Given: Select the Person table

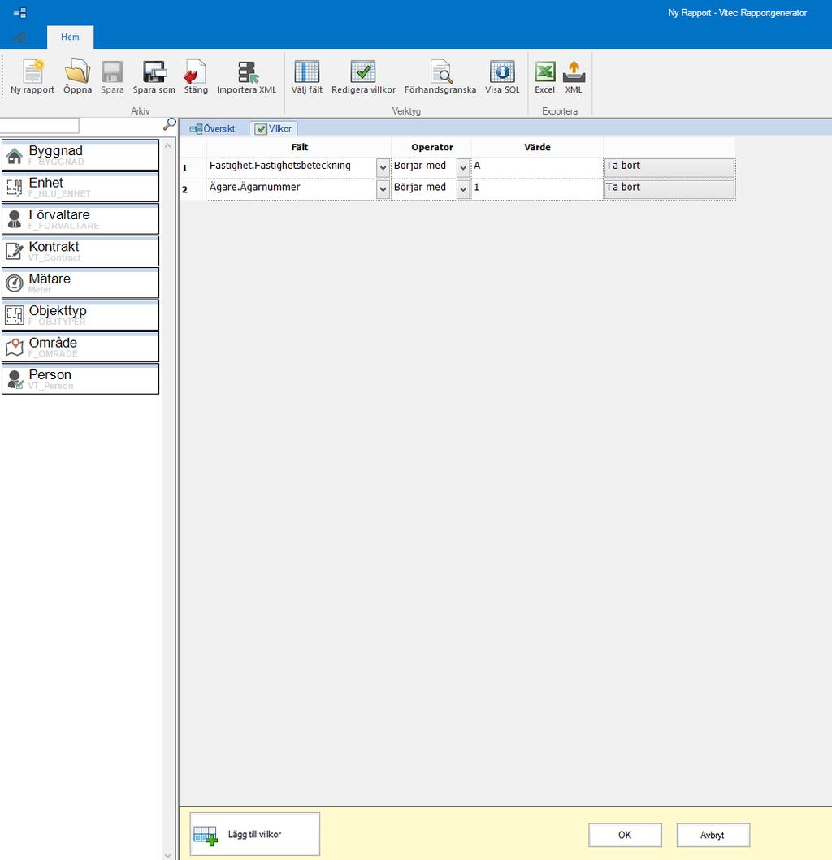Looking at the screenshot, I should [80, 379].
